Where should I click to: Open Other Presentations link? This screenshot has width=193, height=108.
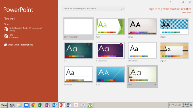click(20, 45)
